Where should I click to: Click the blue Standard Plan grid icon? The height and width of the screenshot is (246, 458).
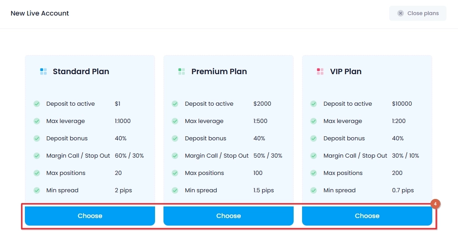[43, 71]
